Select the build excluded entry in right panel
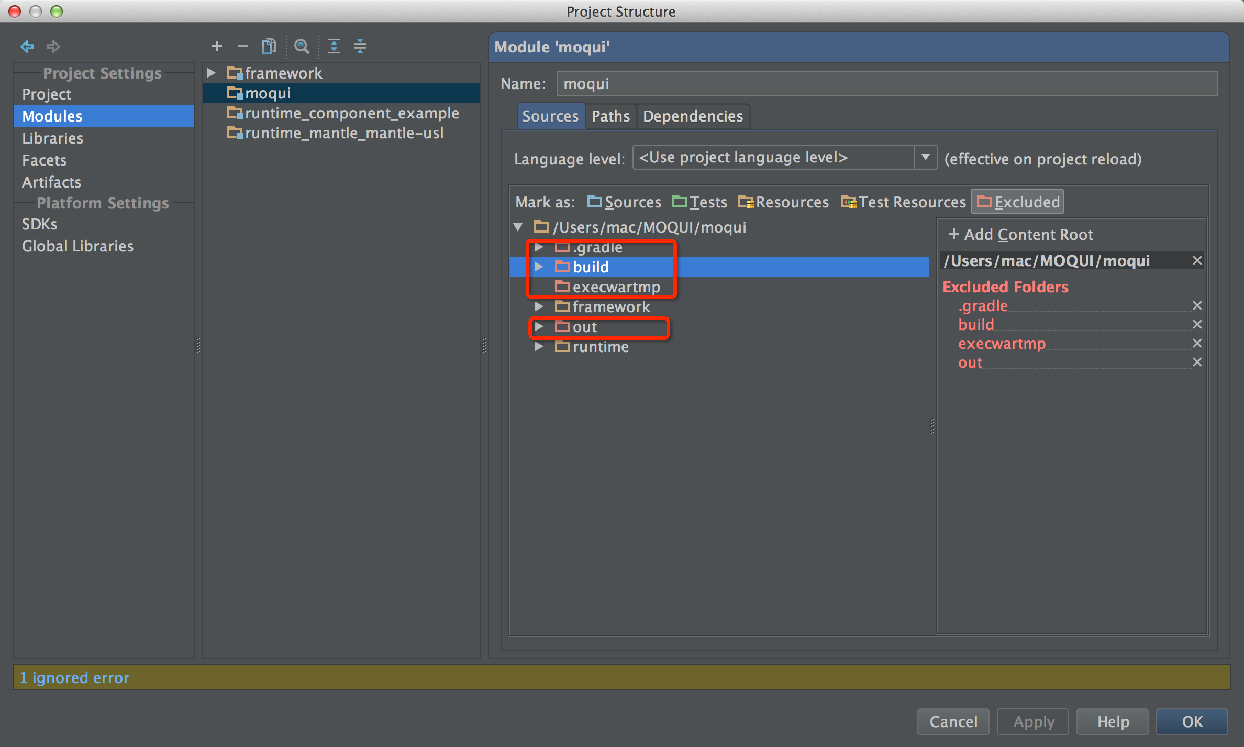 pos(976,325)
